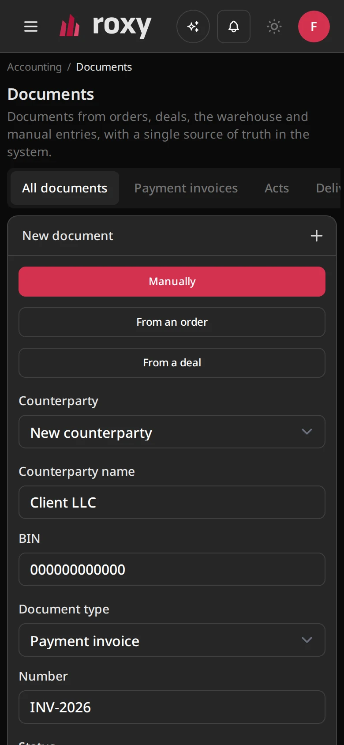
Task: Click the Counterparty name label
Action: [77, 472]
